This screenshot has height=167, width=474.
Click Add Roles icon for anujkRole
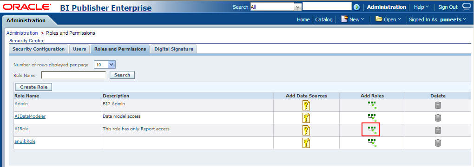coord(372,142)
